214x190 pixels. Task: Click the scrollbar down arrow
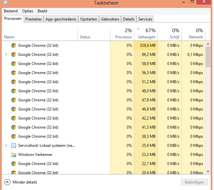(208, 171)
